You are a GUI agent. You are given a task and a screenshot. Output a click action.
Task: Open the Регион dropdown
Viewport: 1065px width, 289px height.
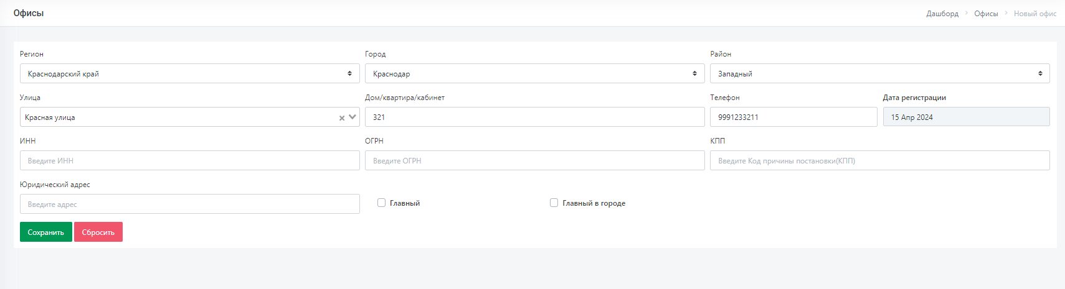pyautogui.click(x=190, y=73)
